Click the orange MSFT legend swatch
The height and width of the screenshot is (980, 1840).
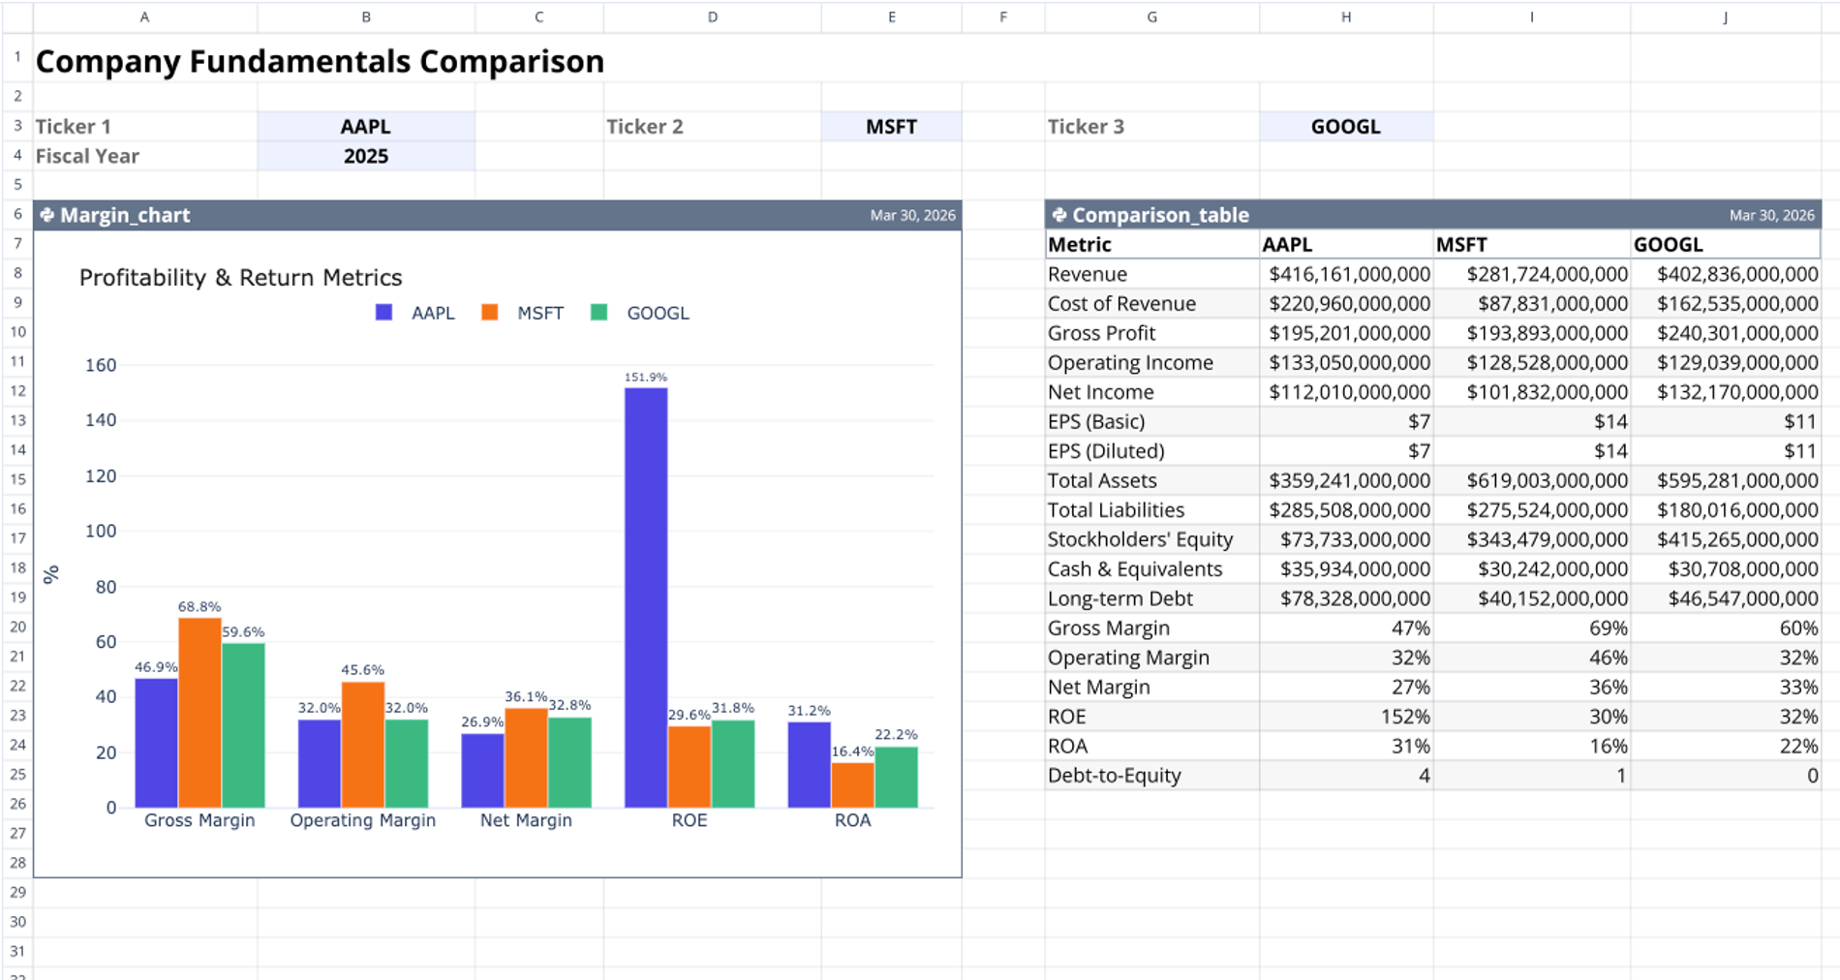[x=490, y=313]
